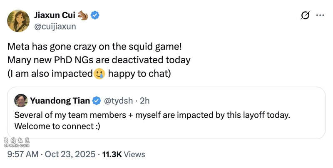The height and width of the screenshot is (168, 333).
Task: Click the Yuandong Tian name in quoted tweet
Action: 60,101
